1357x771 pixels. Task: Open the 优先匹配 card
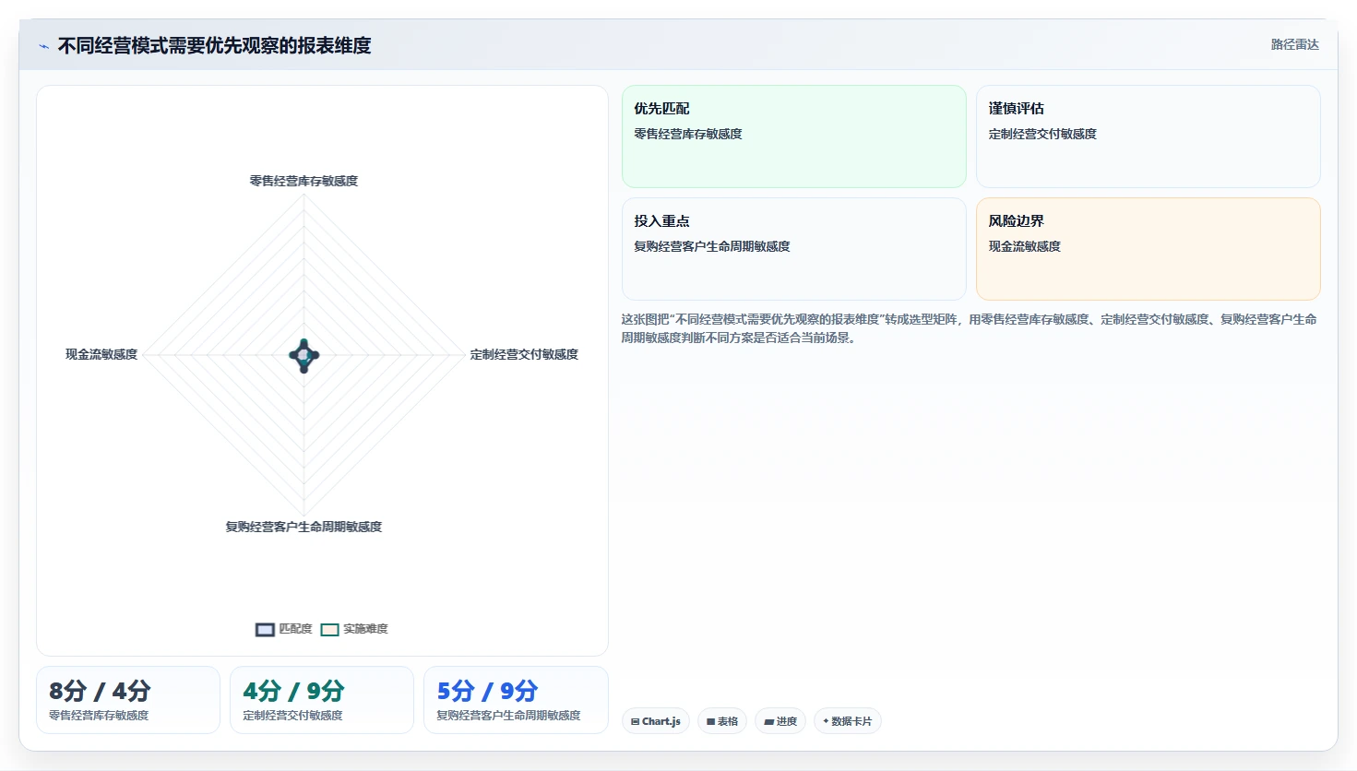(x=794, y=136)
